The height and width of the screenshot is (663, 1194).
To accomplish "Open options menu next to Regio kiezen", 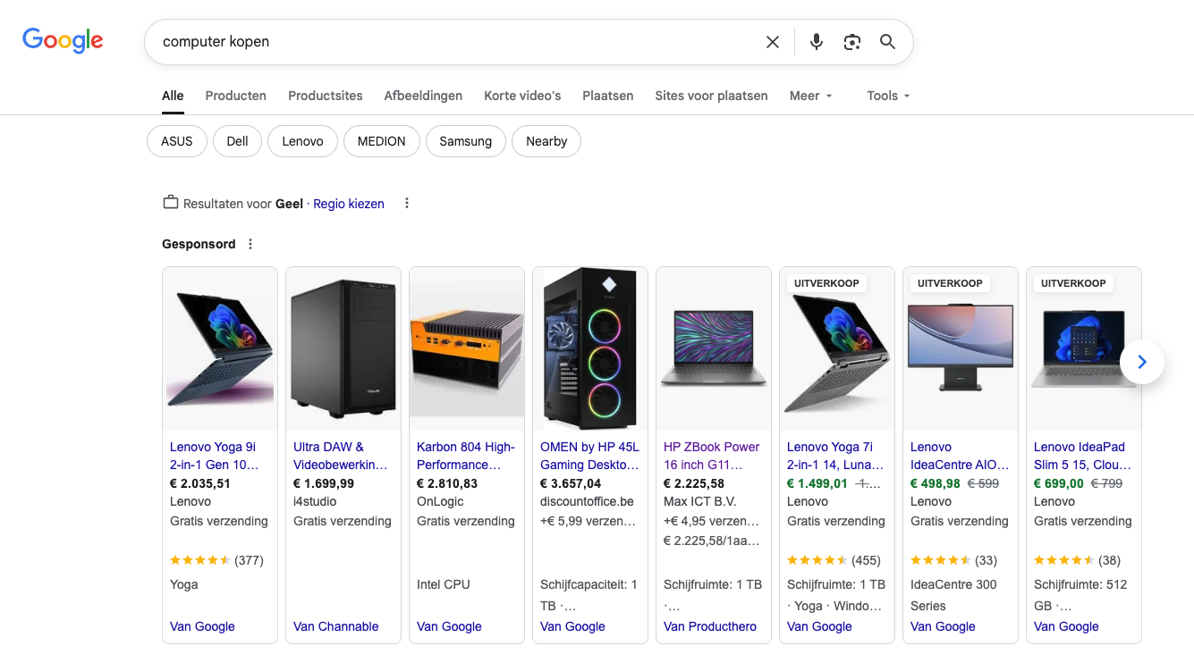I will tap(407, 204).
